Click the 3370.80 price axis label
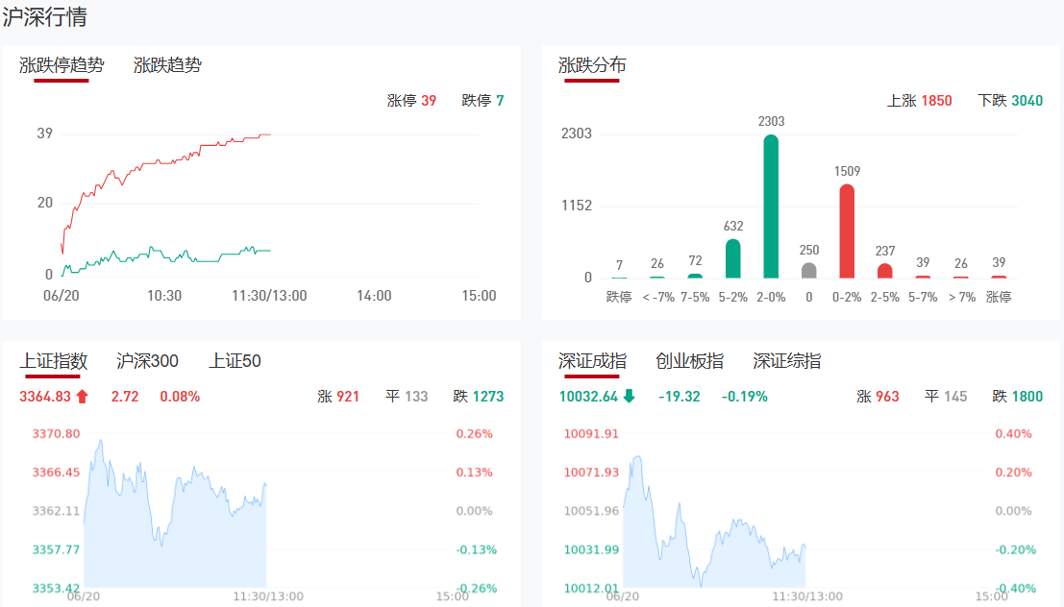Viewport: 1064px width, 607px height. point(57,433)
